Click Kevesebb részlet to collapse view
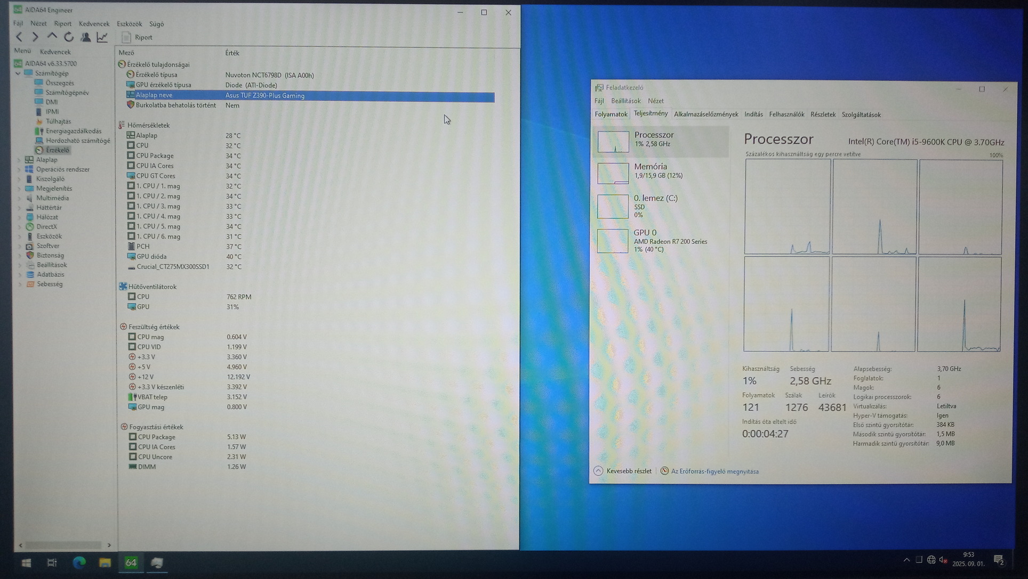Image resolution: width=1028 pixels, height=579 pixels. click(x=623, y=471)
